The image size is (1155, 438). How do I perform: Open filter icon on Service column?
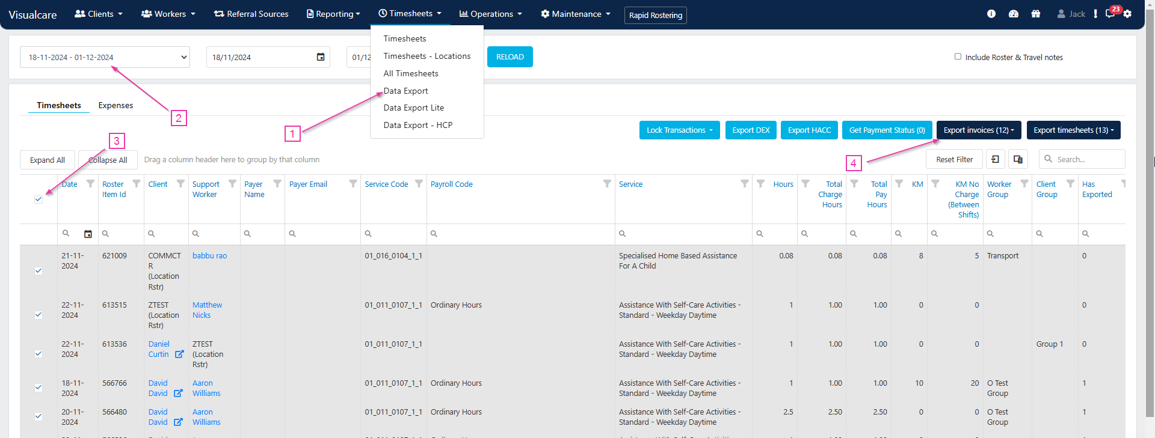[x=745, y=183]
